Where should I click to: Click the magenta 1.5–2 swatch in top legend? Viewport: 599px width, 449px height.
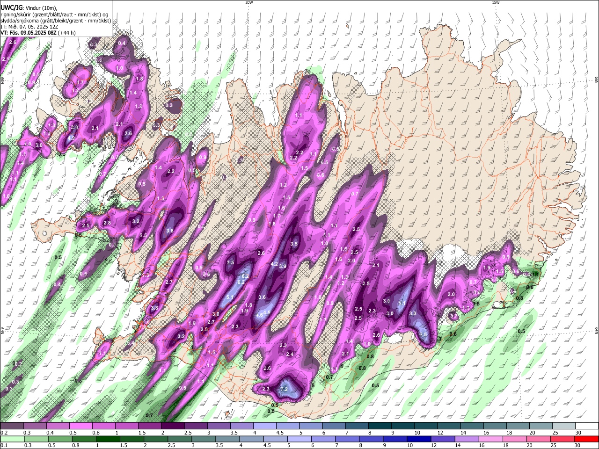pyautogui.click(x=149, y=426)
